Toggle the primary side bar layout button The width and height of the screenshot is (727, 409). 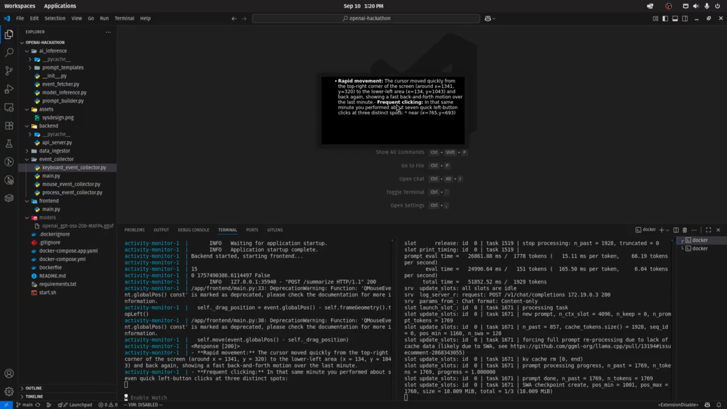pos(665,19)
